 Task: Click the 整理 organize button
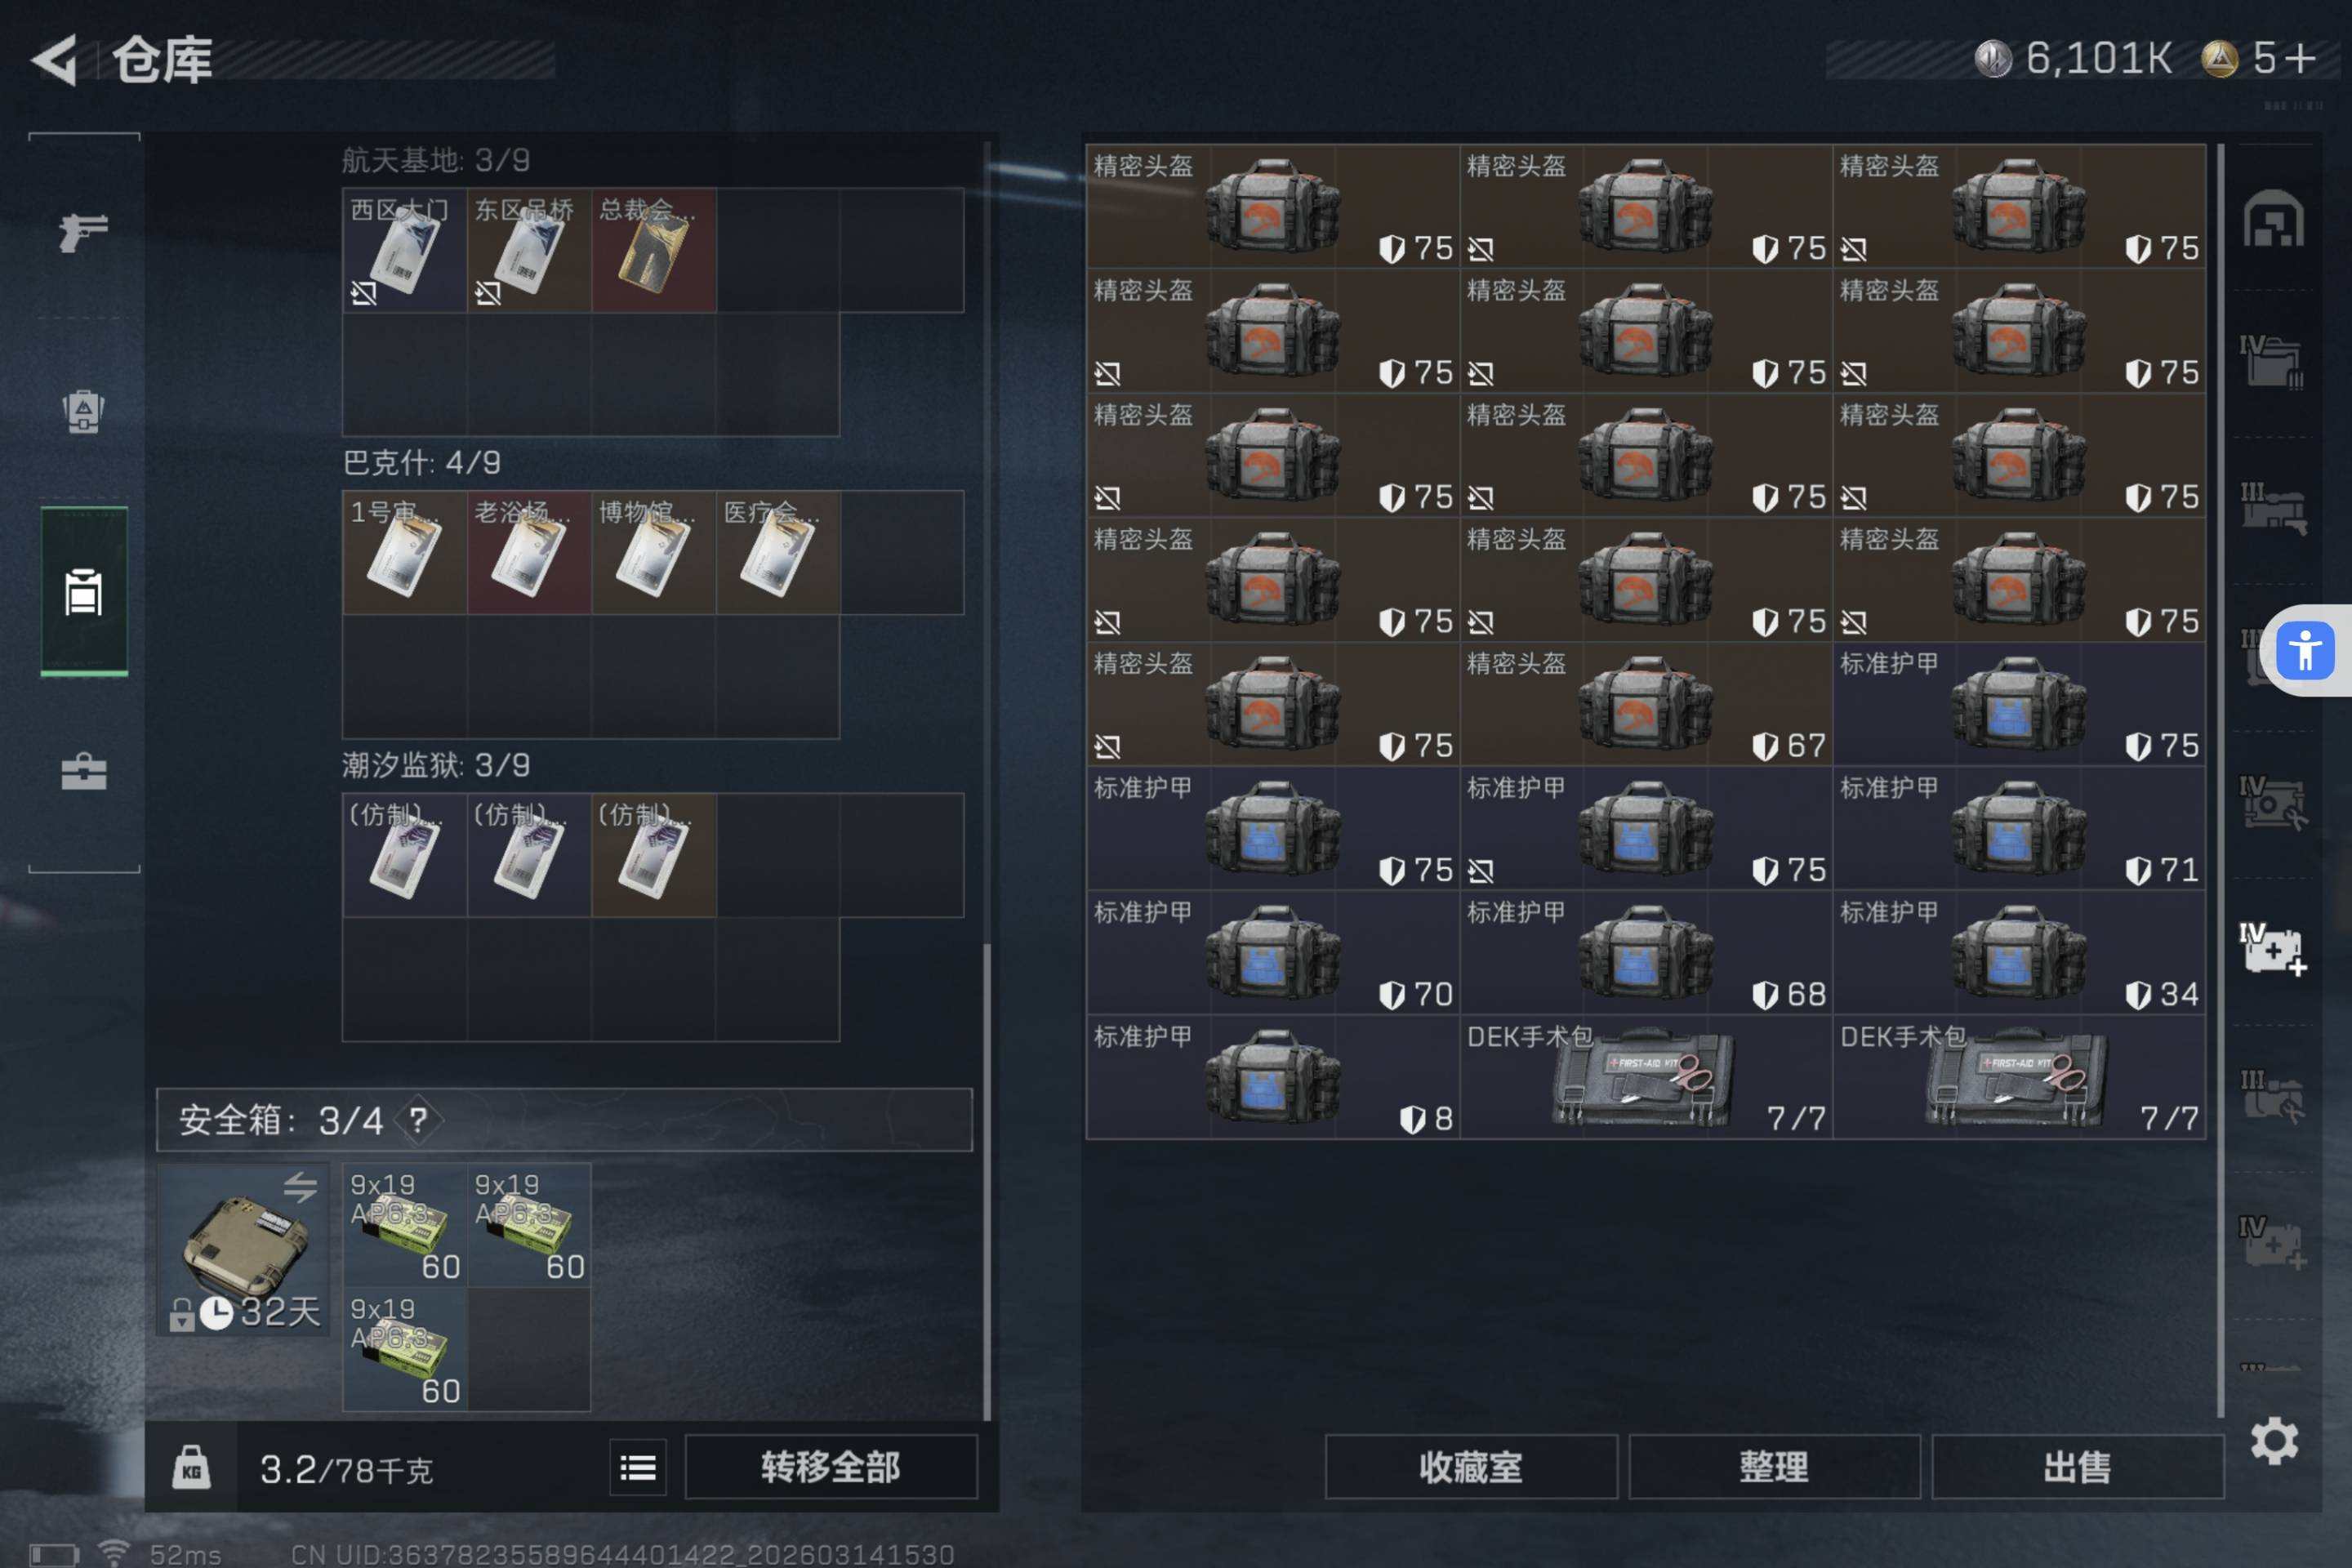1774,1467
